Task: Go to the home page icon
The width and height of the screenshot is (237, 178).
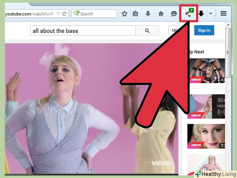Action: [x=161, y=14]
